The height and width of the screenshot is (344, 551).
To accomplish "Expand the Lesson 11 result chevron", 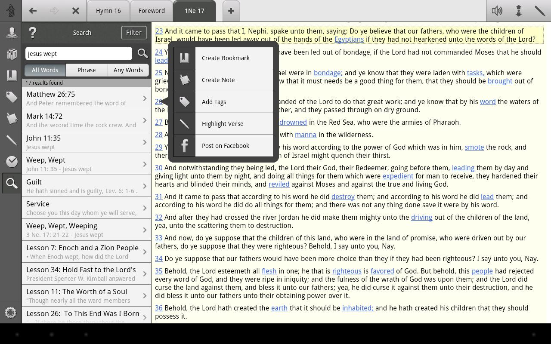I will click(145, 296).
